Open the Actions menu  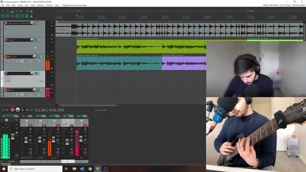49,5
